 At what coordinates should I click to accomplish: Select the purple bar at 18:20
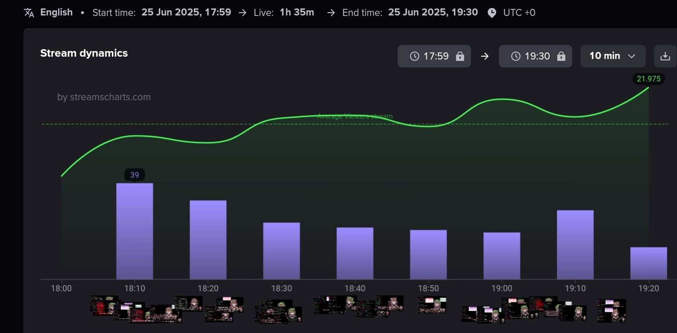(208, 240)
